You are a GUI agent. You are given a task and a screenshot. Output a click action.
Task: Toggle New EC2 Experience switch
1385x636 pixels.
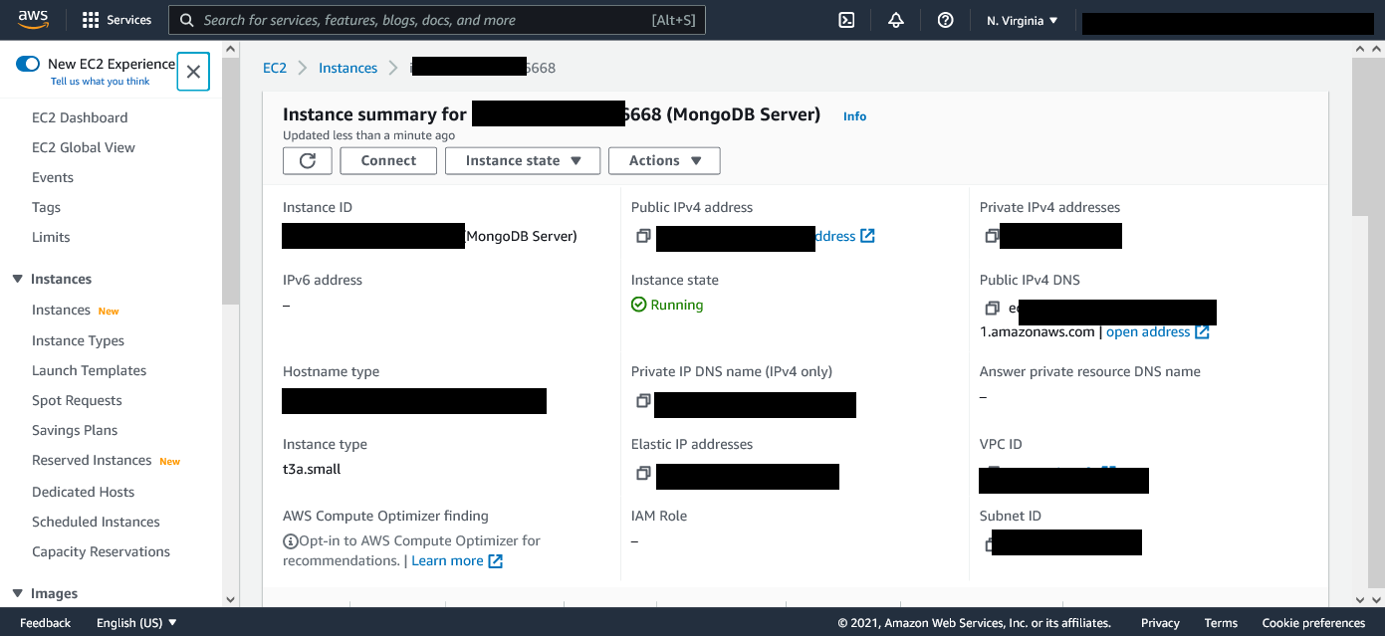tap(28, 64)
